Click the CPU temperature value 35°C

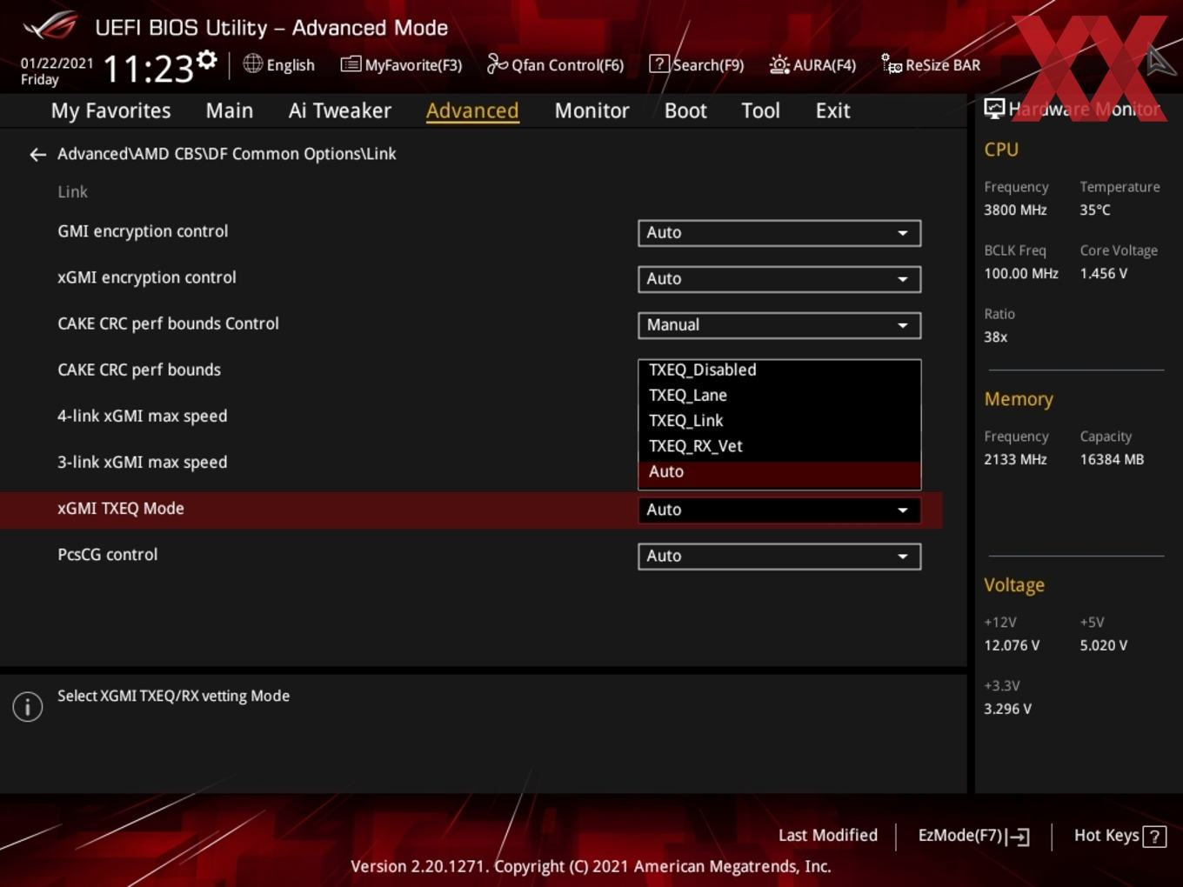pos(1095,210)
